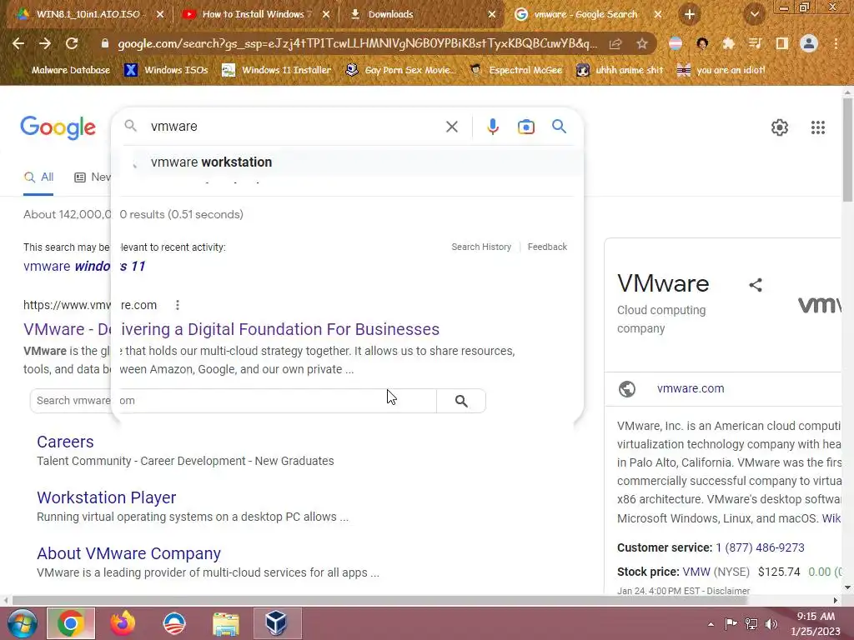The width and height of the screenshot is (854, 640).
Task: Open the media controls queue icon
Action: [x=755, y=43]
